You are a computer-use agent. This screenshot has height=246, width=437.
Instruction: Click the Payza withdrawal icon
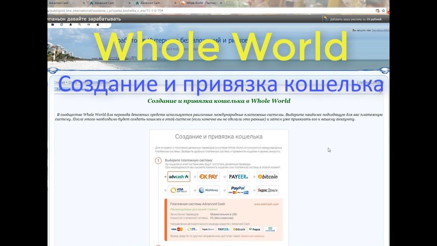point(254,229)
